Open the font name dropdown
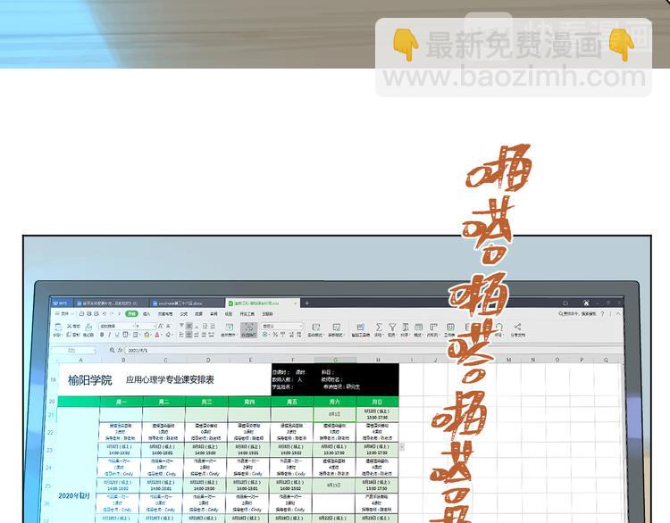Screen dimensions: 670x523 pos(116,326)
